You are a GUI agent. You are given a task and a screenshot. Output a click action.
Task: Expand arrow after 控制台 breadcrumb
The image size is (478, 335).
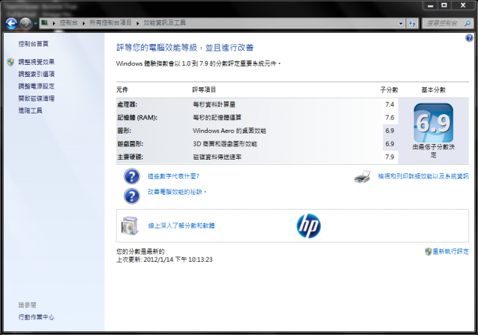pyautogui.click(x=84, y=23)
